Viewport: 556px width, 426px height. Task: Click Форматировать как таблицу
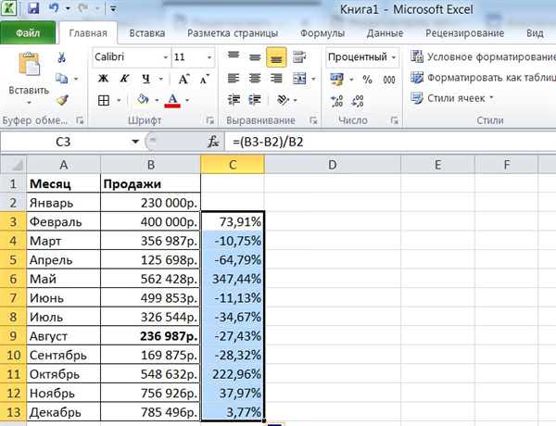483,77
